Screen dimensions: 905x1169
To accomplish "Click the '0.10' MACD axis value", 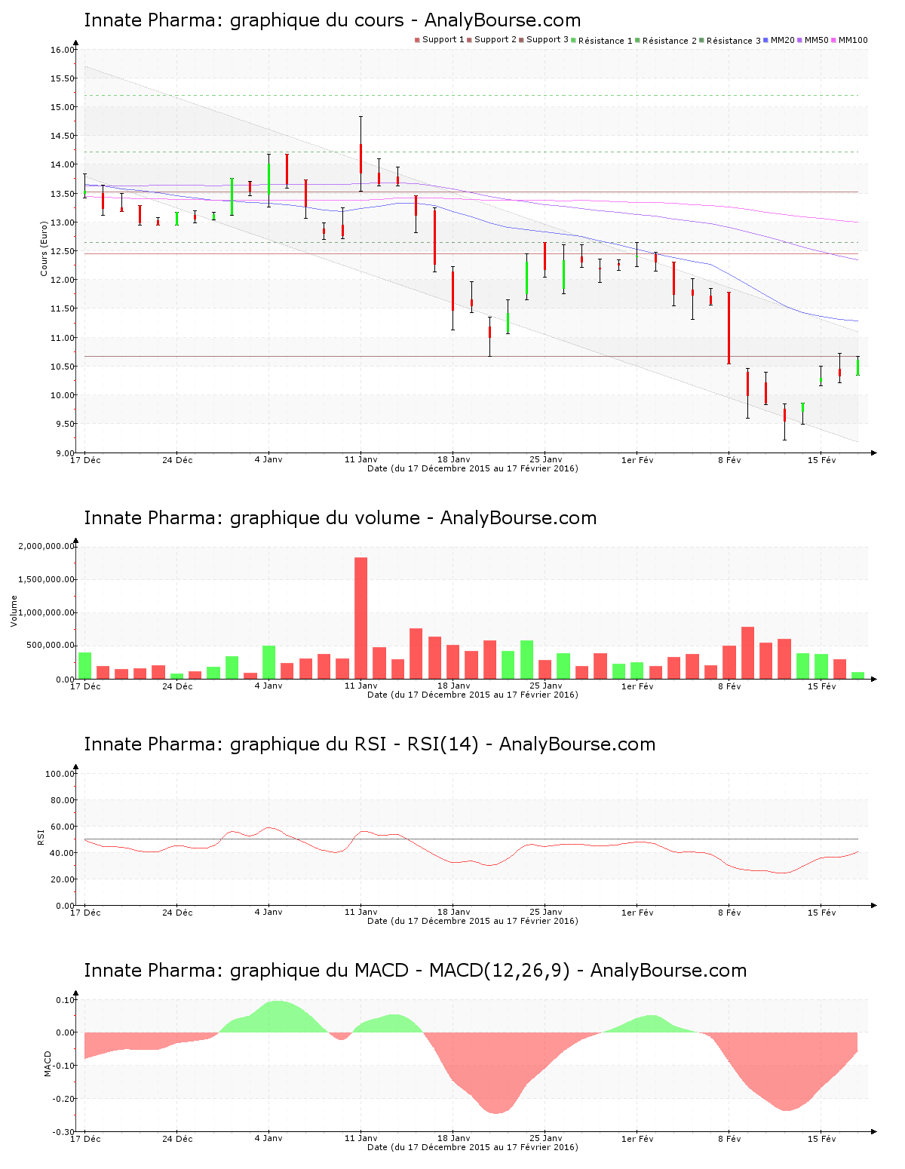I will (65, 1000).
